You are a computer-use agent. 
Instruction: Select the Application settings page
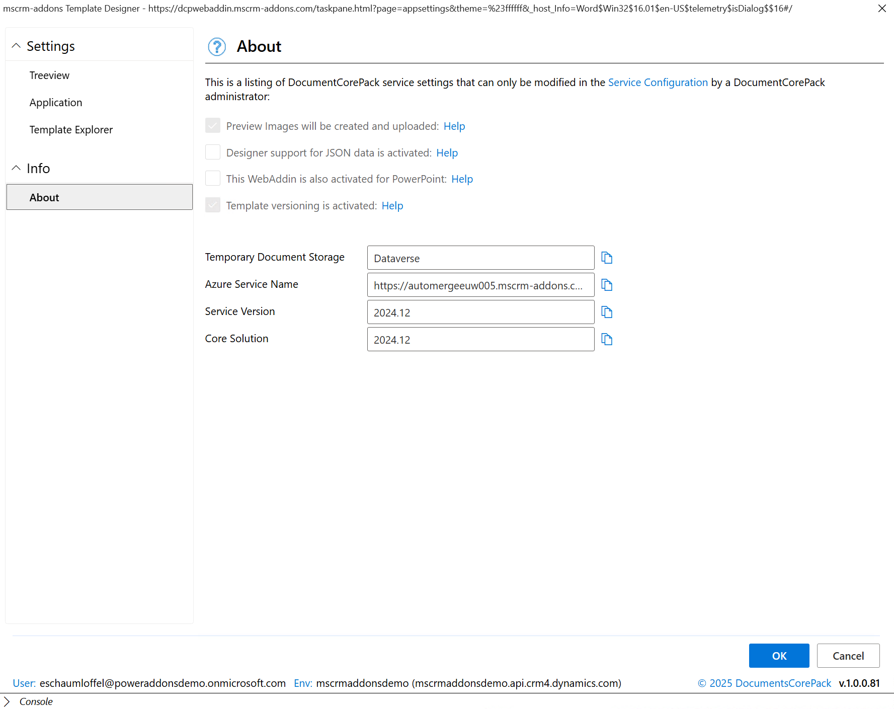56,103
